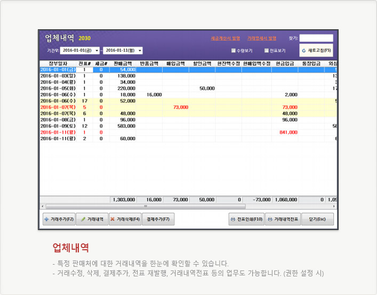Image resolution: width=377 pixels, height=295 pixels.
Task: Click the 1,303,000 total sales cell
Action: (x=124, y=200)
